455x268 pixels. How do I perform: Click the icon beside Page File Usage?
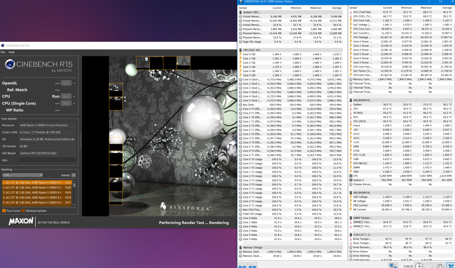click(x=240, y=42)
